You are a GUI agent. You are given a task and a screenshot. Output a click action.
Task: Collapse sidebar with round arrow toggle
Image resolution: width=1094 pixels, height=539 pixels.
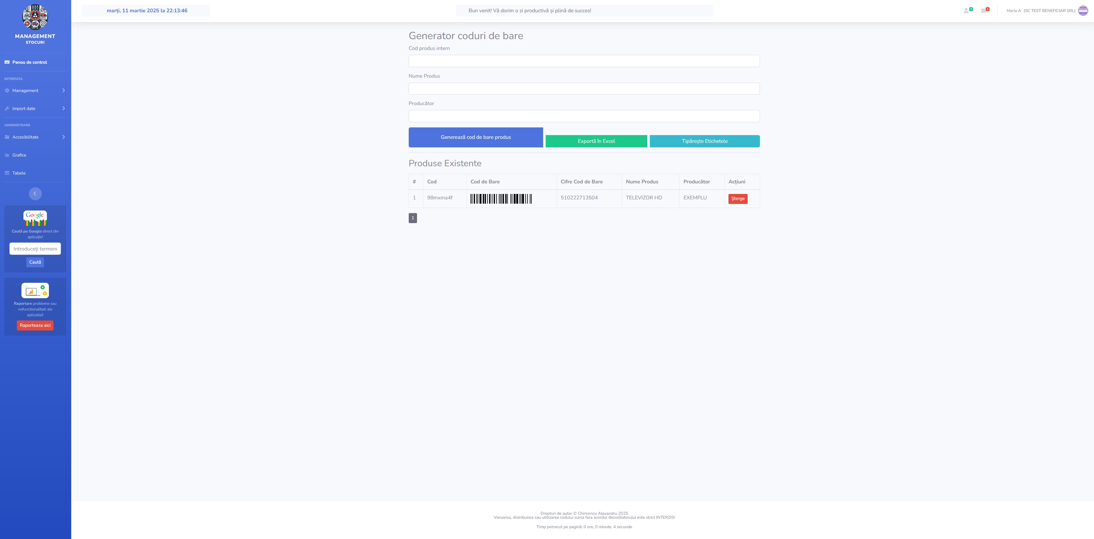tap(35, 193)
